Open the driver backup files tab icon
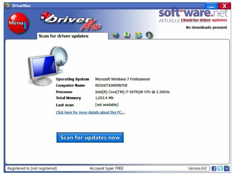 (138, 35)
